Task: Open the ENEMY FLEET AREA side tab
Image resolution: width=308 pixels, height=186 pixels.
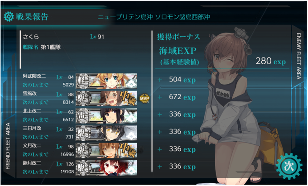Action: pos(298,56)
